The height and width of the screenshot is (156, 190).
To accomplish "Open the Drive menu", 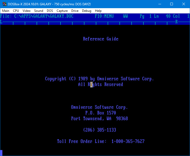I will 75,11.
